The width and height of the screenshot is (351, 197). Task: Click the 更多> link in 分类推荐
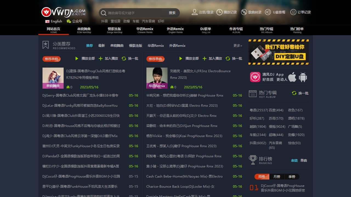click(x=238, y=46)
